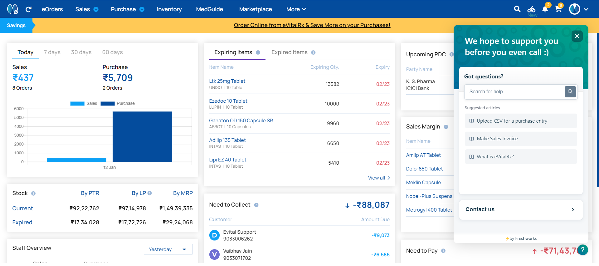Switch to Expiring Items tab
The height and width of the screenshot is (266, 599).
233,52
